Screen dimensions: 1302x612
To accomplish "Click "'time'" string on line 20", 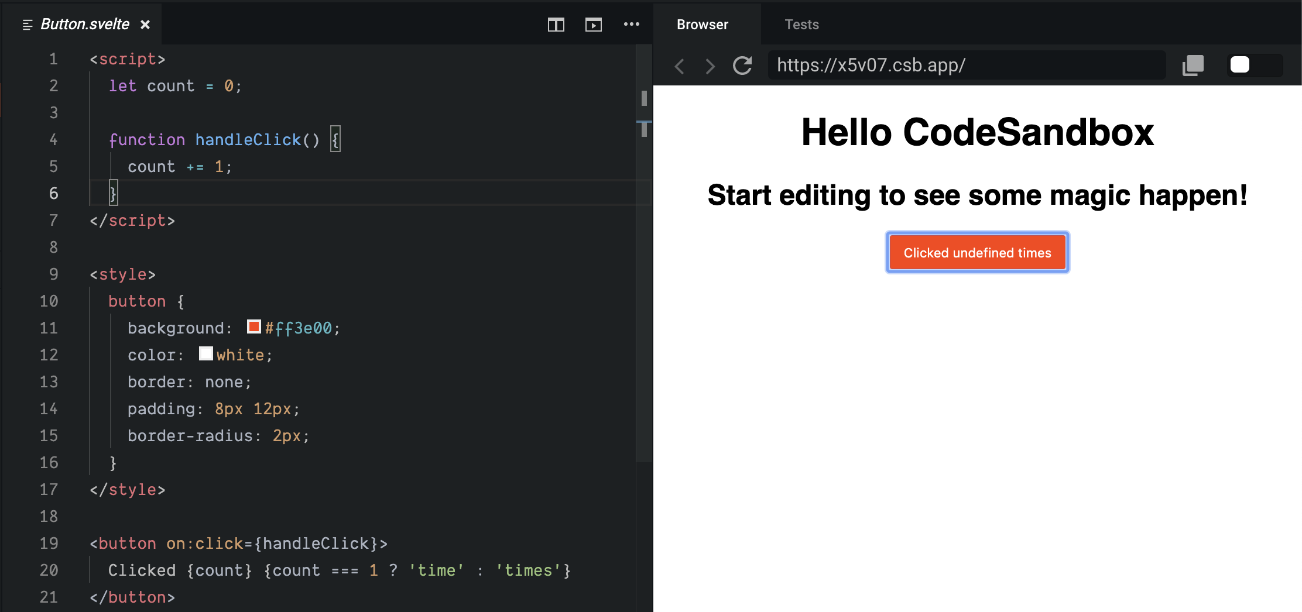I will pyautogui.click(x=437, y=570).
